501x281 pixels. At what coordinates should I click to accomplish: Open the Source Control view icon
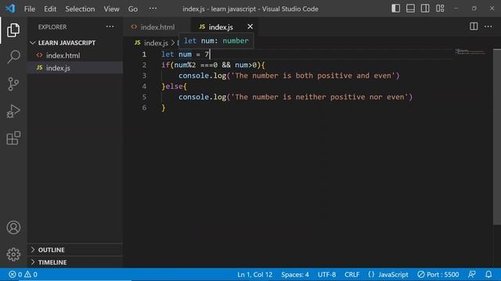13,84
